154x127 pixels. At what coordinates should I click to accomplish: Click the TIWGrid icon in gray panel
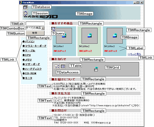click(x=96, y=69)
